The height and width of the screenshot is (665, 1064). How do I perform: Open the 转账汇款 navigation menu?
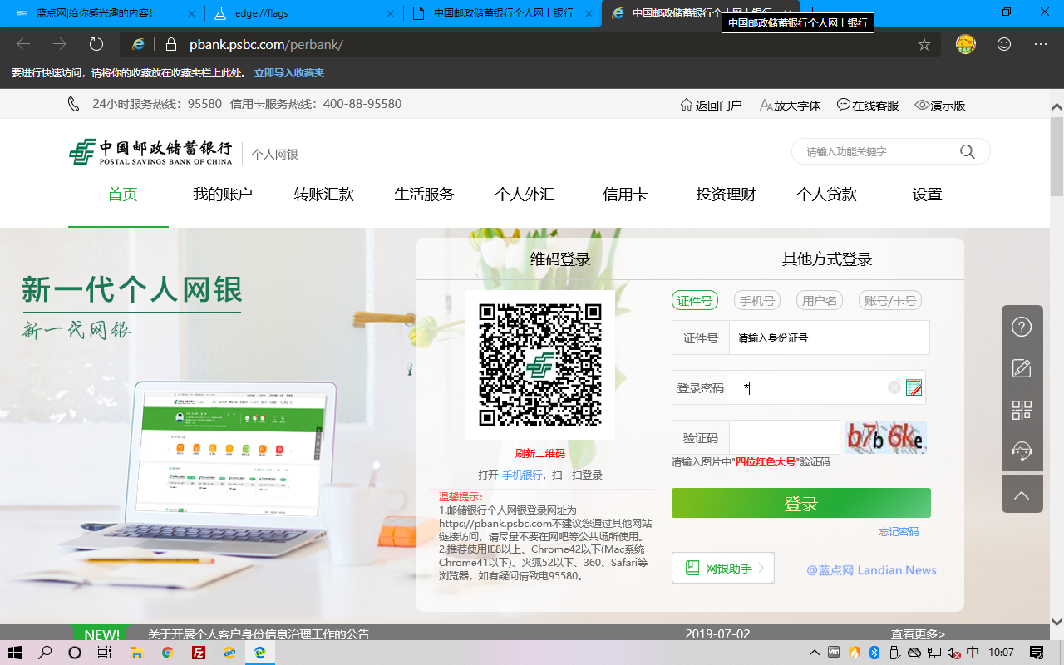pos(323,195)
